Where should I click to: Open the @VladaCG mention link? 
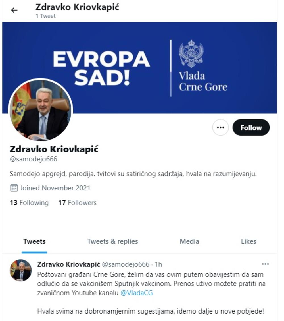tap(137, 293)
